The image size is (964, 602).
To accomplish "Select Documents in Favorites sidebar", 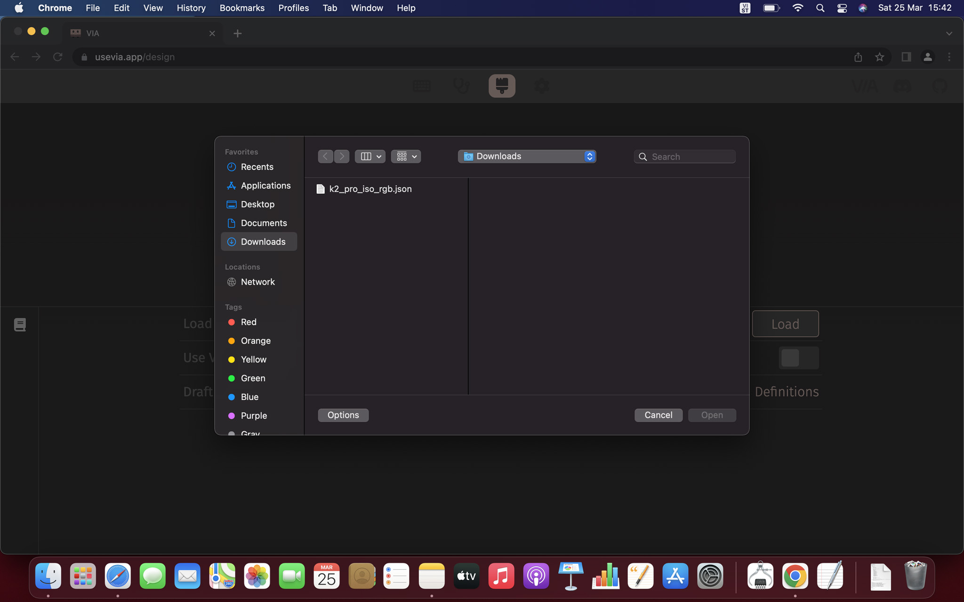I will coord(264,223).
